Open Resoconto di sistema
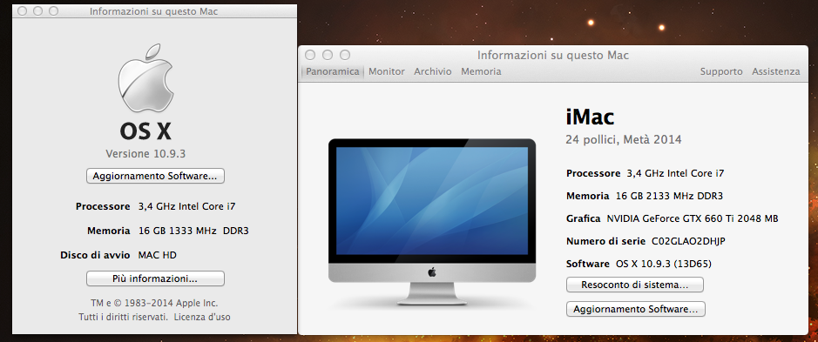This screenshot has width=818, height=342. pyautogui.click(x=635, y=285)
